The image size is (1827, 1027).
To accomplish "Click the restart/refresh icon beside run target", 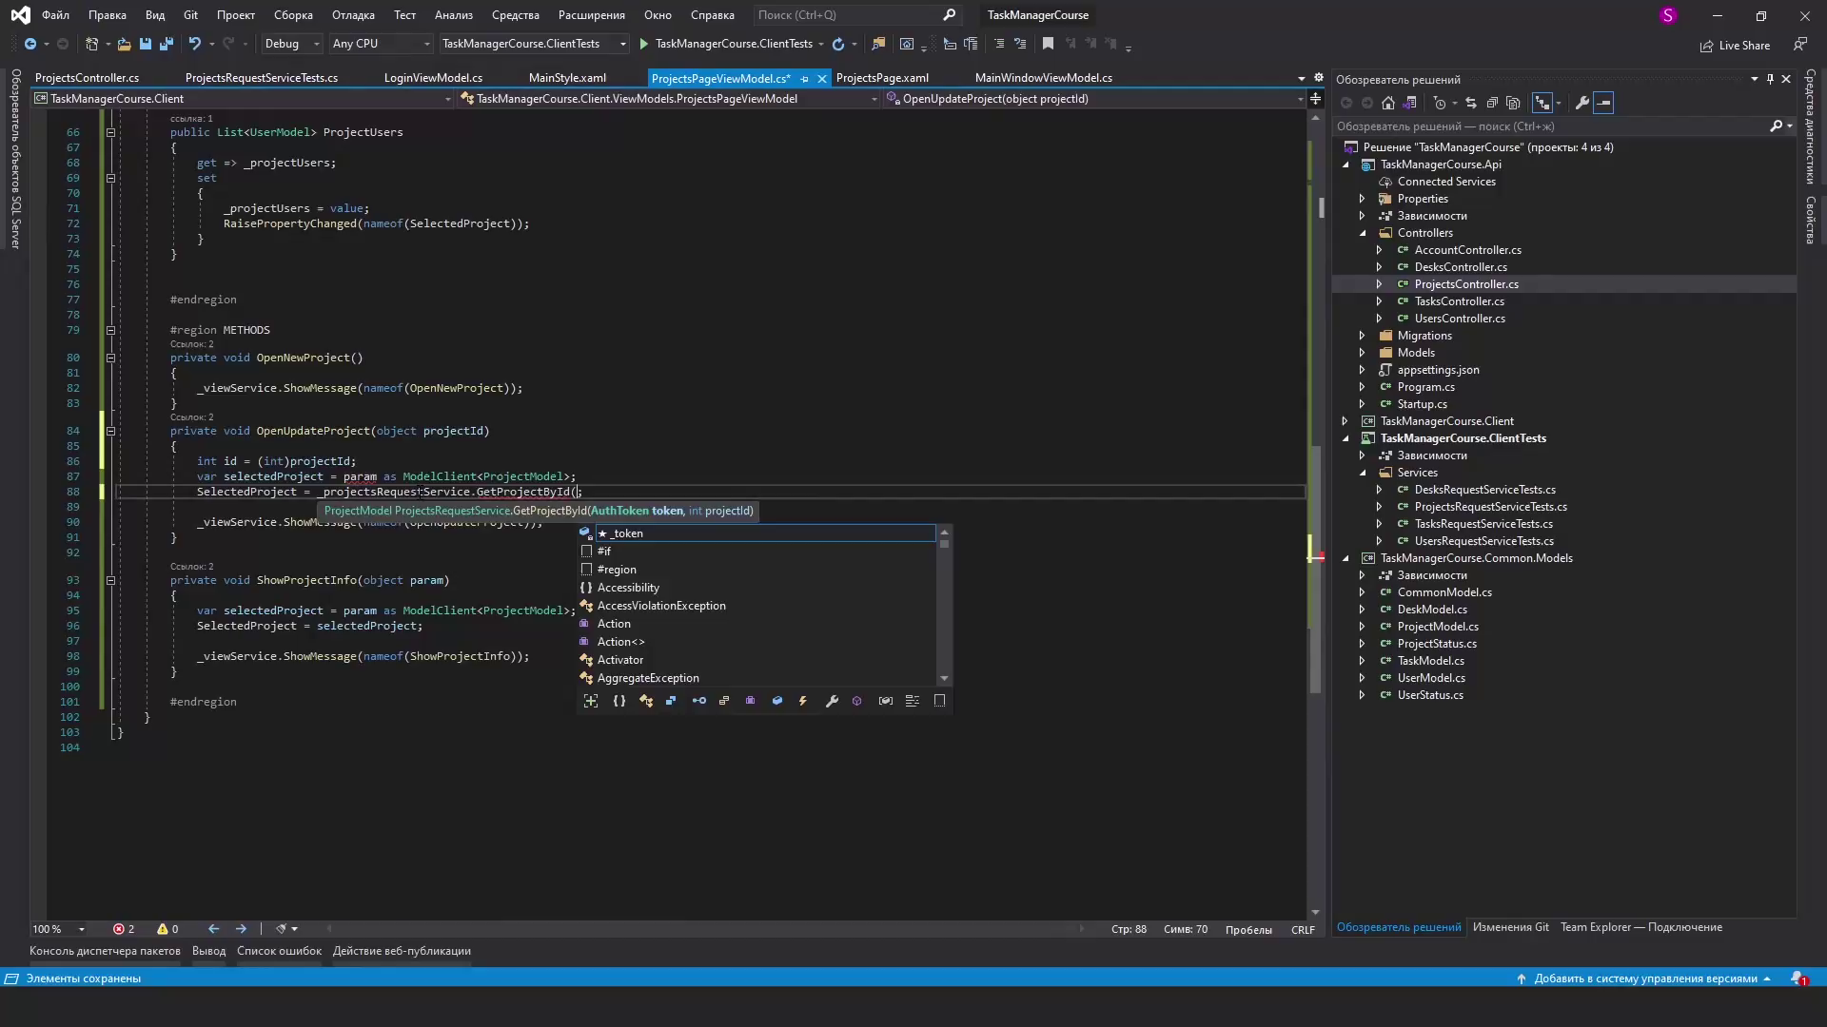I will [x=838, y=44].
